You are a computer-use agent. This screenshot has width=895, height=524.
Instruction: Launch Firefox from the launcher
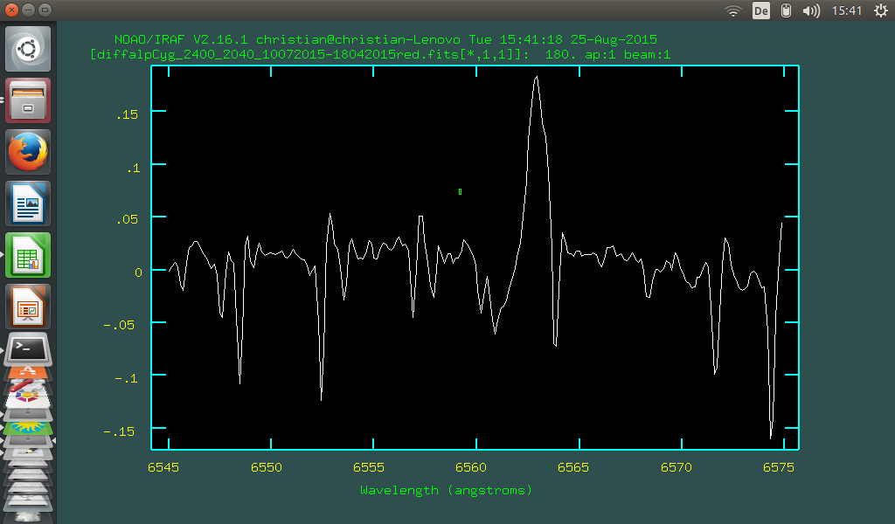click(27, 151)
